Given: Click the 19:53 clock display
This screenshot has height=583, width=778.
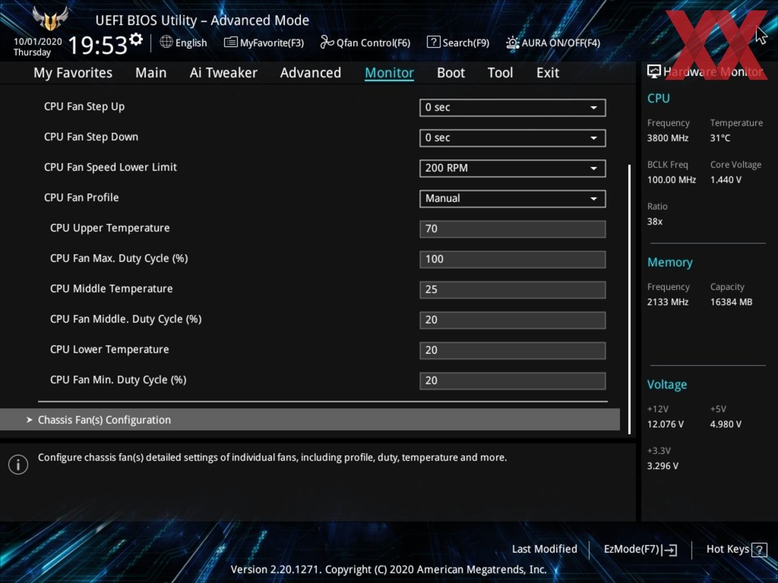Looking at the screenshot, I should 98,45.
